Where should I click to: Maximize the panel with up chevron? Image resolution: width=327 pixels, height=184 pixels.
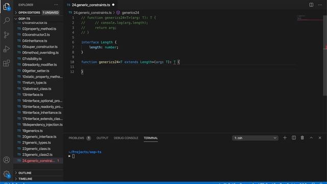click(311, 137)
